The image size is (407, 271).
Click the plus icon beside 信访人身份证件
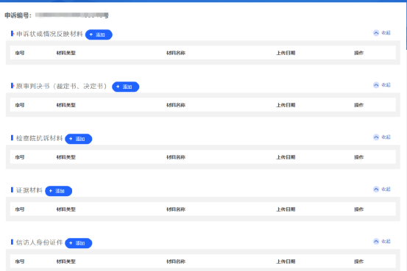point(71,243)
